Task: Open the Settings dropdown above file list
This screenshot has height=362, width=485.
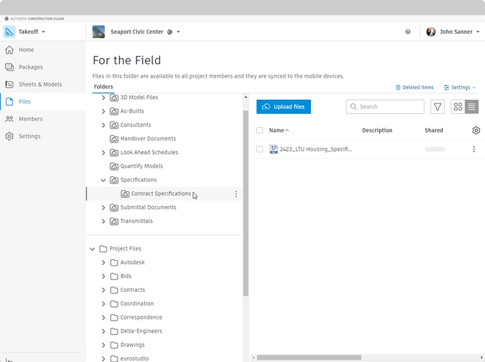Action: point(460,87)
